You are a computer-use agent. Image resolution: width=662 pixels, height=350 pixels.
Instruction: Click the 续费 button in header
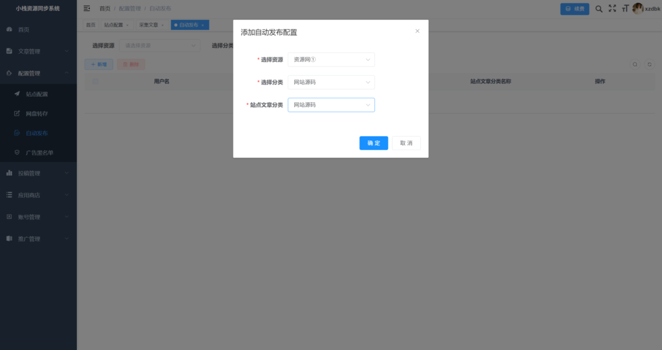pos(575,9)
